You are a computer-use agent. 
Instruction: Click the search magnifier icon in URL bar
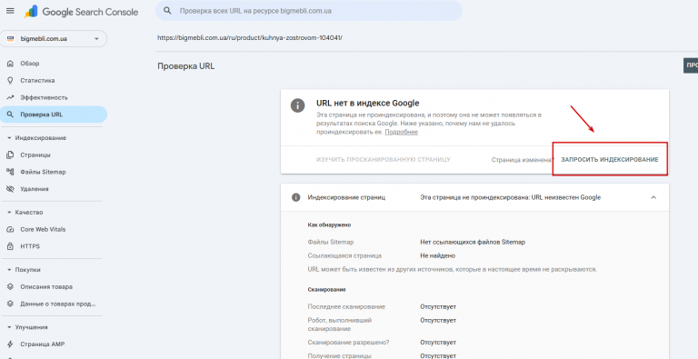point(168,11)
